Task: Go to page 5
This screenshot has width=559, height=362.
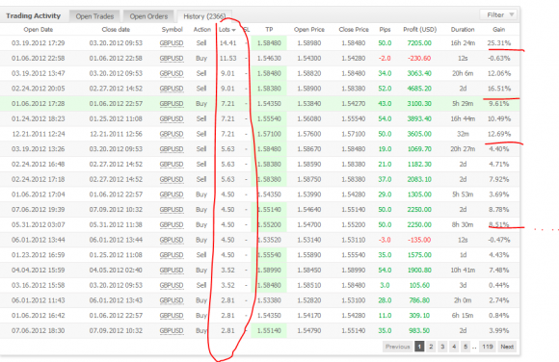Action: pos(466,347)
